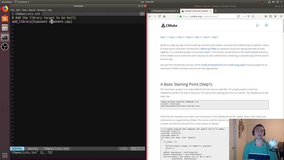The height and width of the screenshot is (160, 284).
Task: Go to Firefox home page
Action: click(x=164, y=16)
